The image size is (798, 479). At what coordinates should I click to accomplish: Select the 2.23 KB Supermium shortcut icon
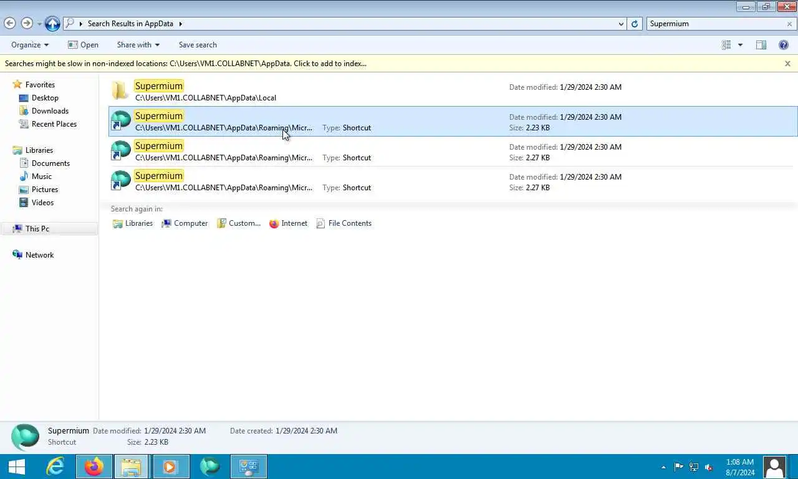coord(121,120)
